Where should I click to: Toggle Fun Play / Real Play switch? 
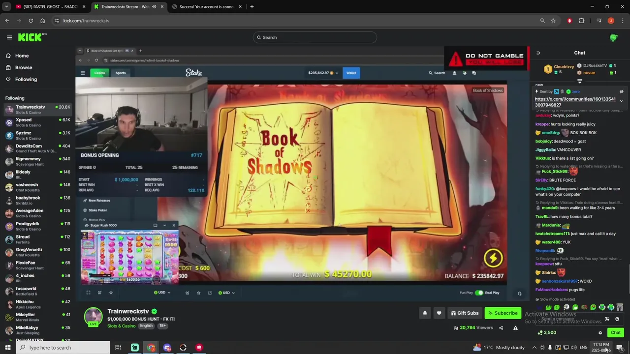point(479,293)
